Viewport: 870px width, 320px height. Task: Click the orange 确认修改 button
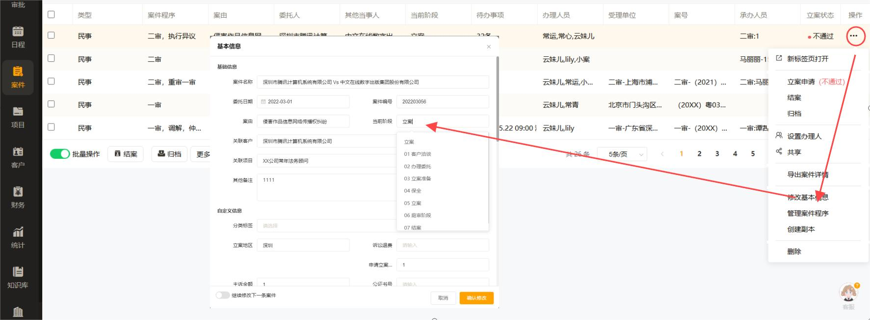coord(476,298)
